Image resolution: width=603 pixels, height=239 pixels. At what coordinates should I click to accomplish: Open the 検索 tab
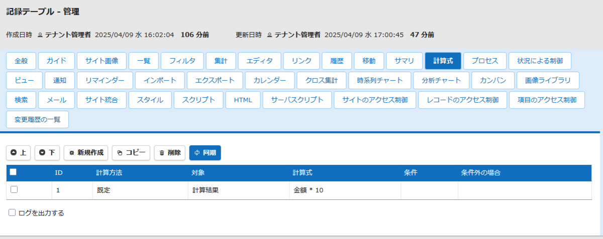point(21,100)
